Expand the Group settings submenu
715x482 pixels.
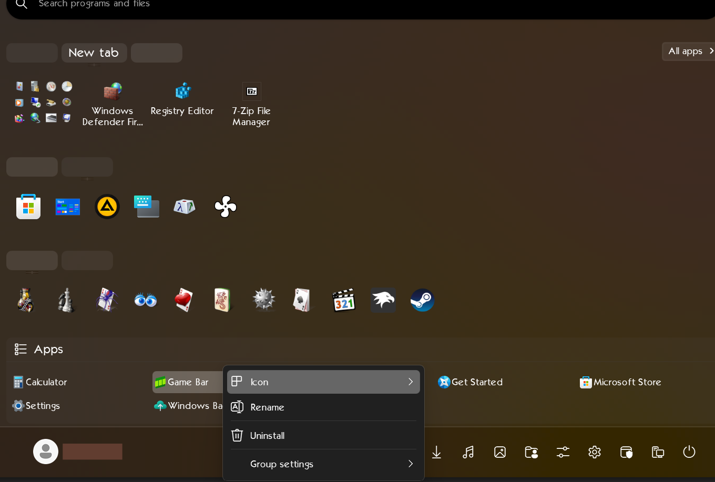point(323,464)
